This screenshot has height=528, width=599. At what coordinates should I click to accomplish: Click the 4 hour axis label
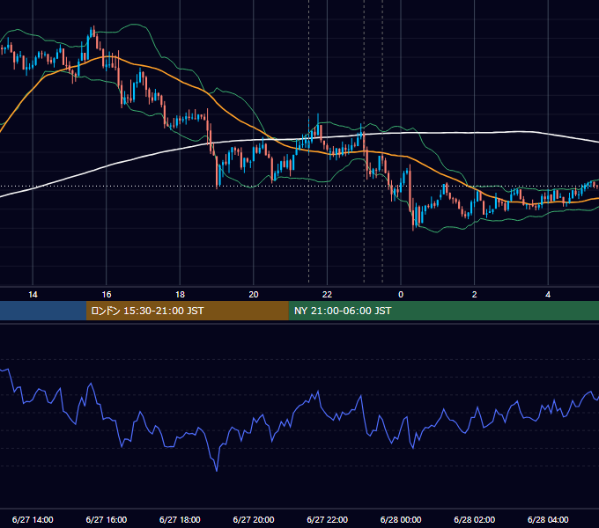click(x=548, y=295)
